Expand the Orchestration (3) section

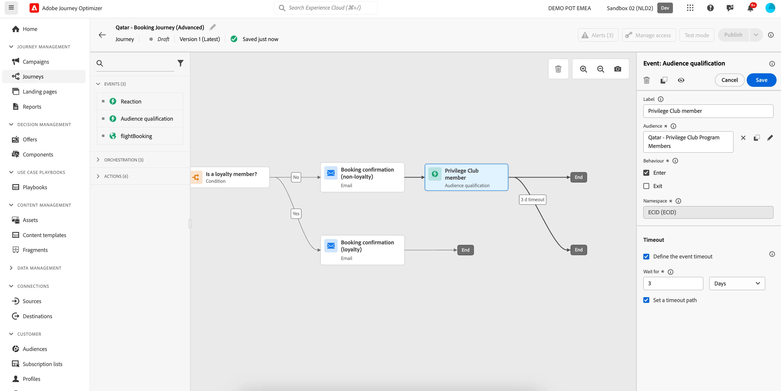point(98,160)
